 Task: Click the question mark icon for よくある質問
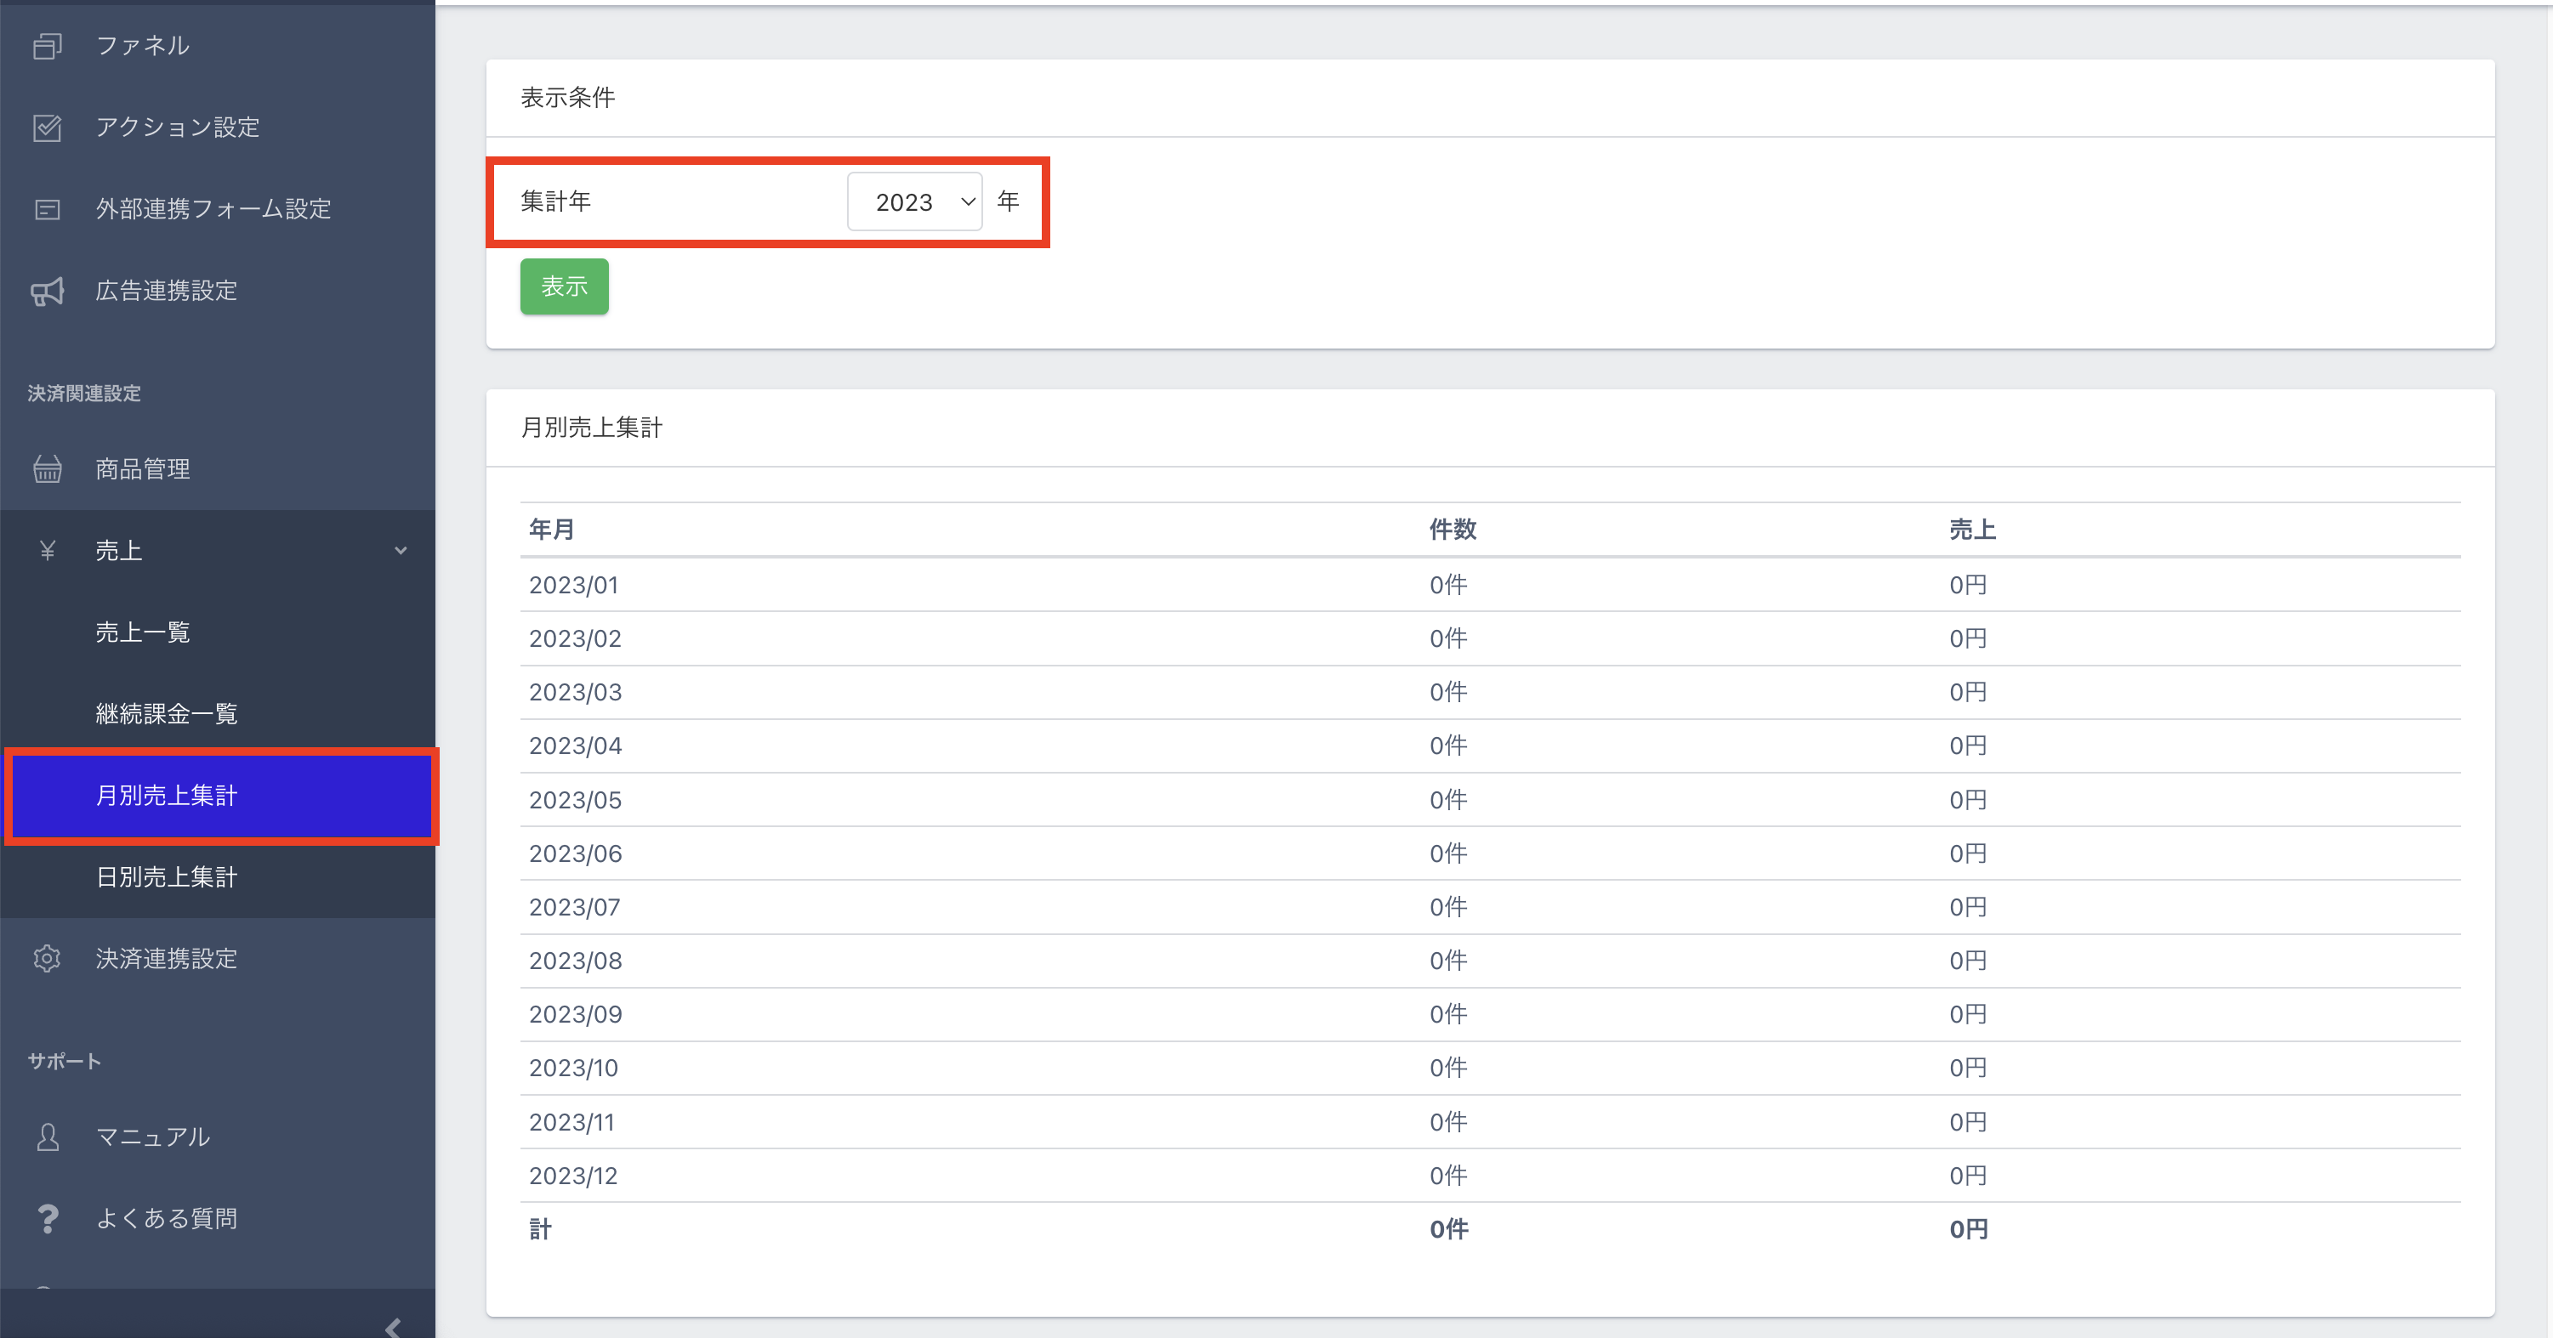[47, 1218]
